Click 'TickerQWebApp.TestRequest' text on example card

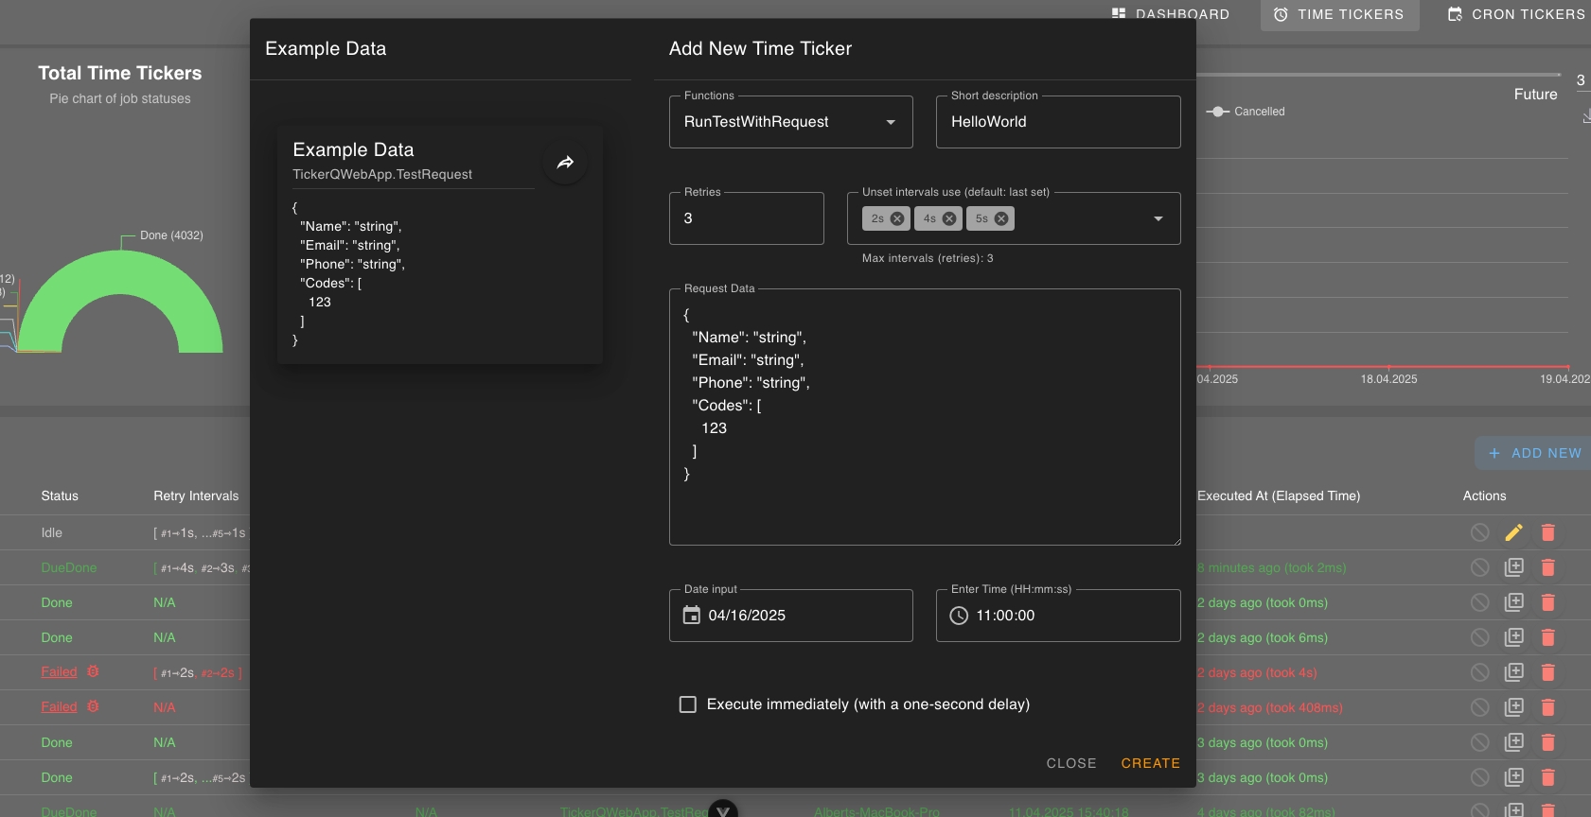(382, 175)
